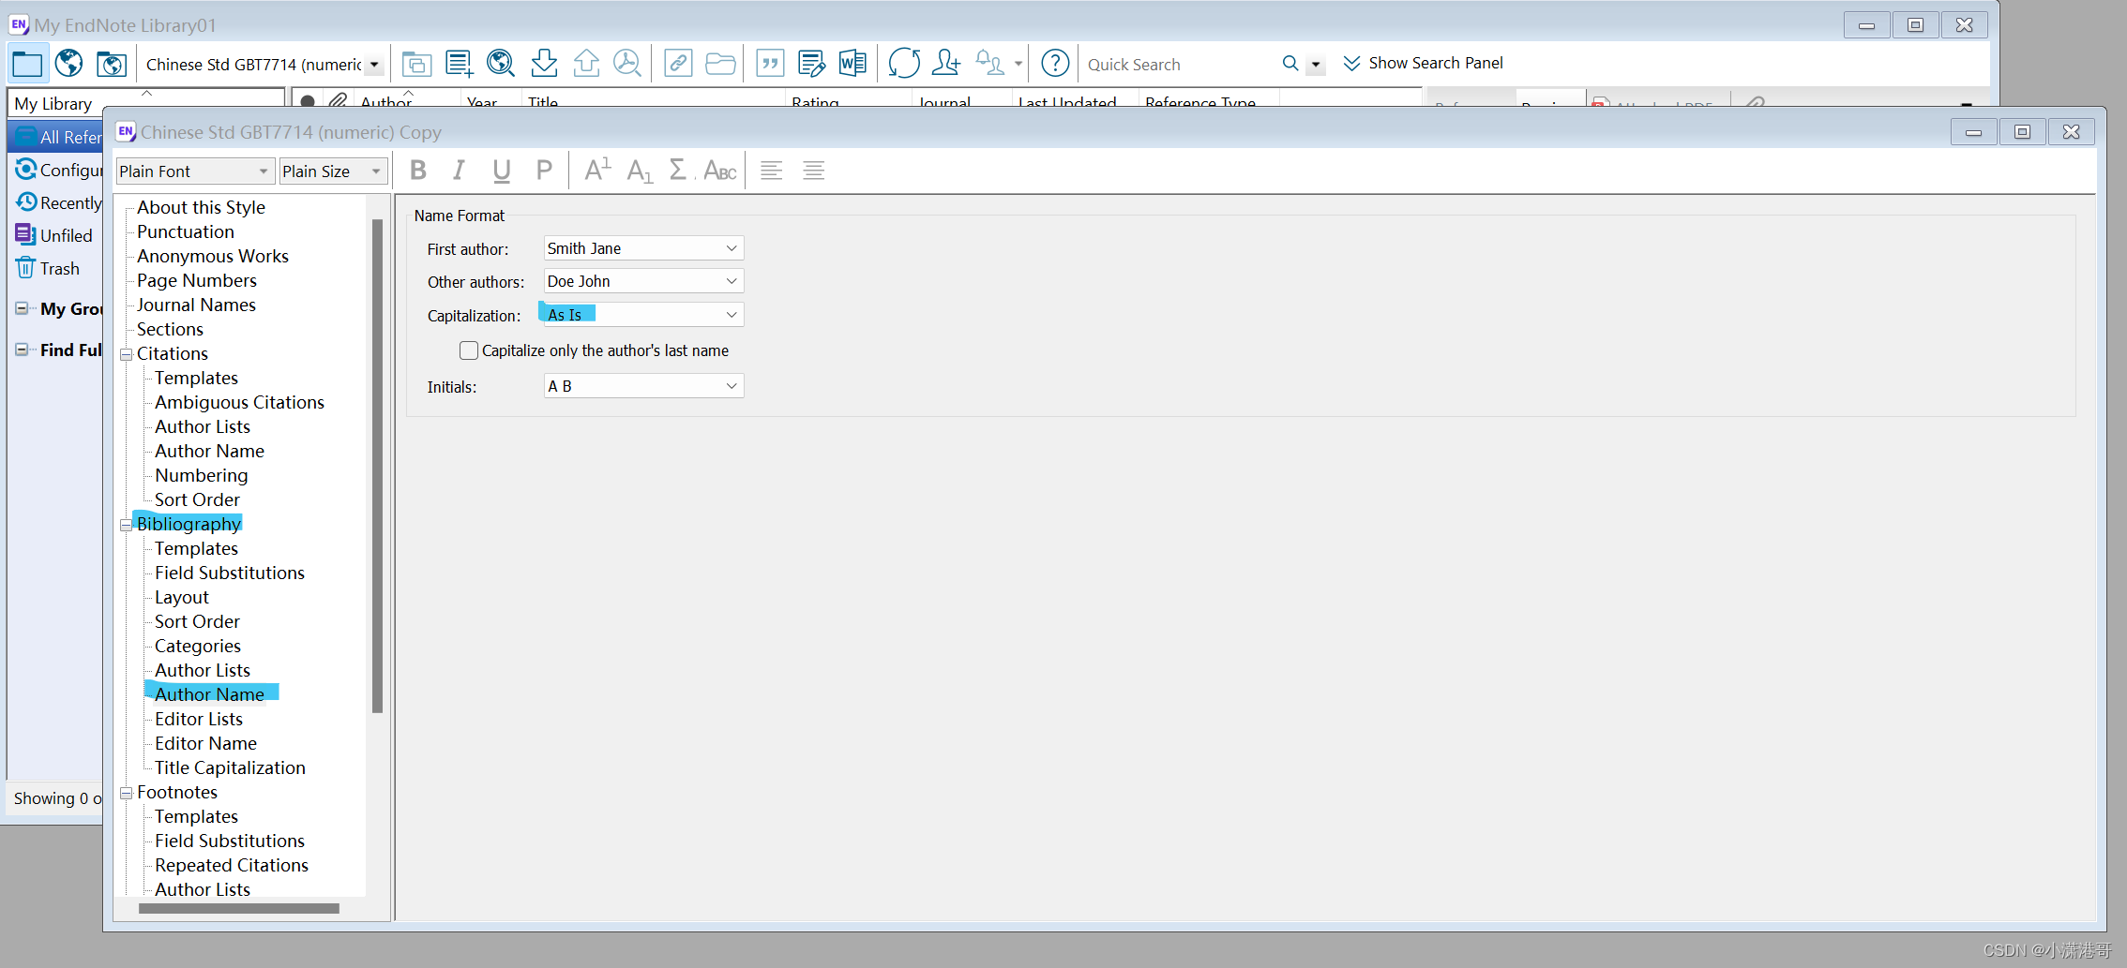Select Title Capitalization under Bibliography
Viewport: 2127px width, 968px height.
(x=230, y=767)
